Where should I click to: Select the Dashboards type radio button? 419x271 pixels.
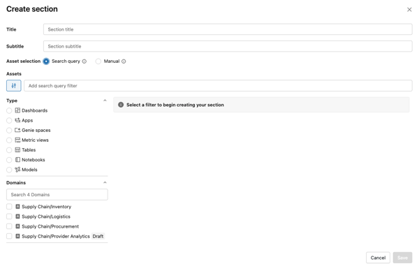pos(9,110)
